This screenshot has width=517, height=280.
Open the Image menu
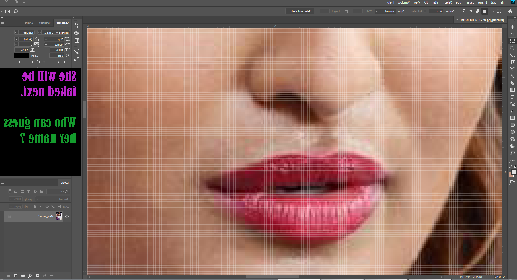click(483, 2)
